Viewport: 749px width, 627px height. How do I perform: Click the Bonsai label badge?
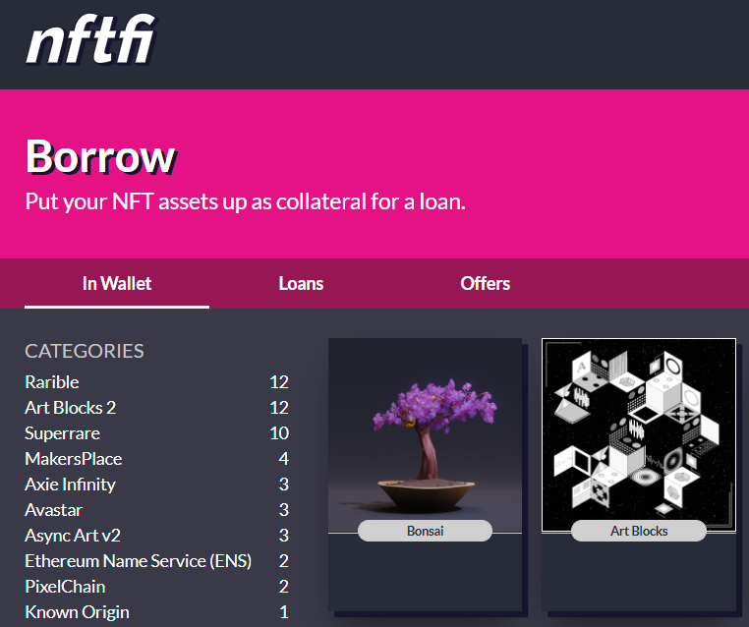click(425, 531)
